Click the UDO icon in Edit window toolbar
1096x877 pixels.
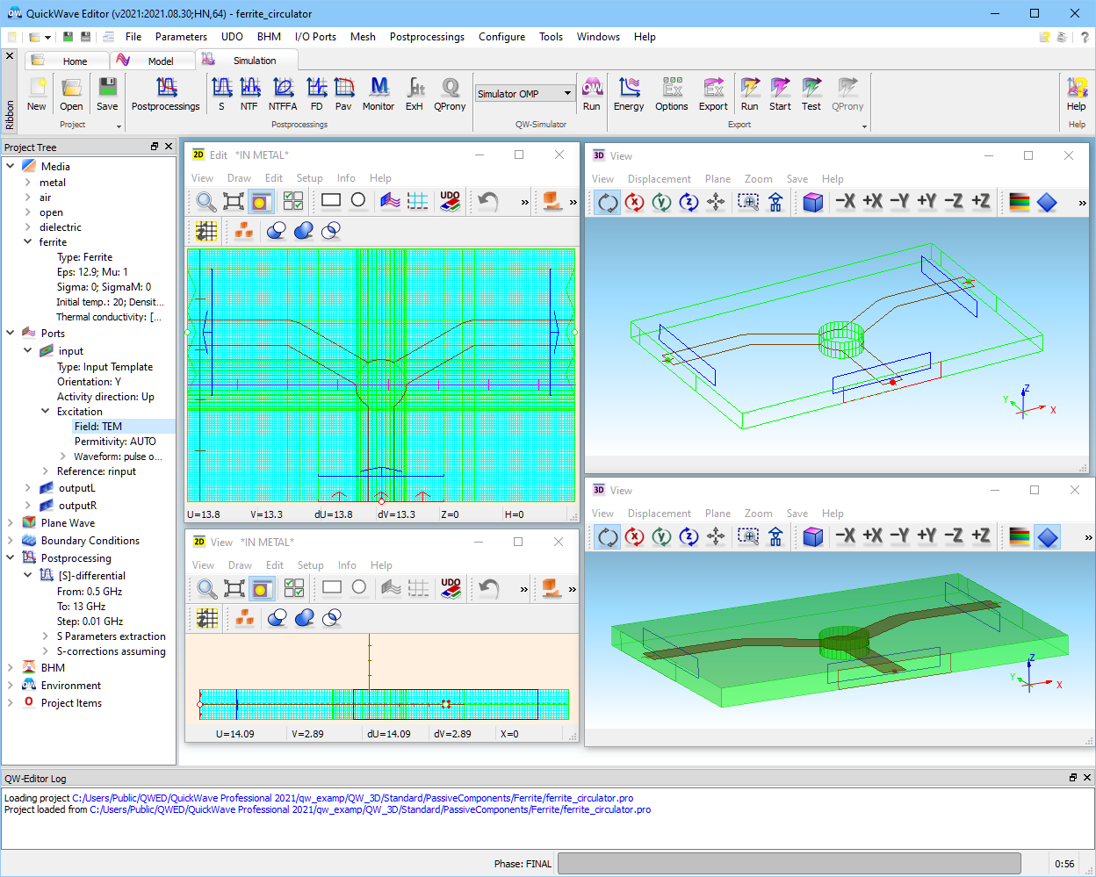[x=451, y=201]
